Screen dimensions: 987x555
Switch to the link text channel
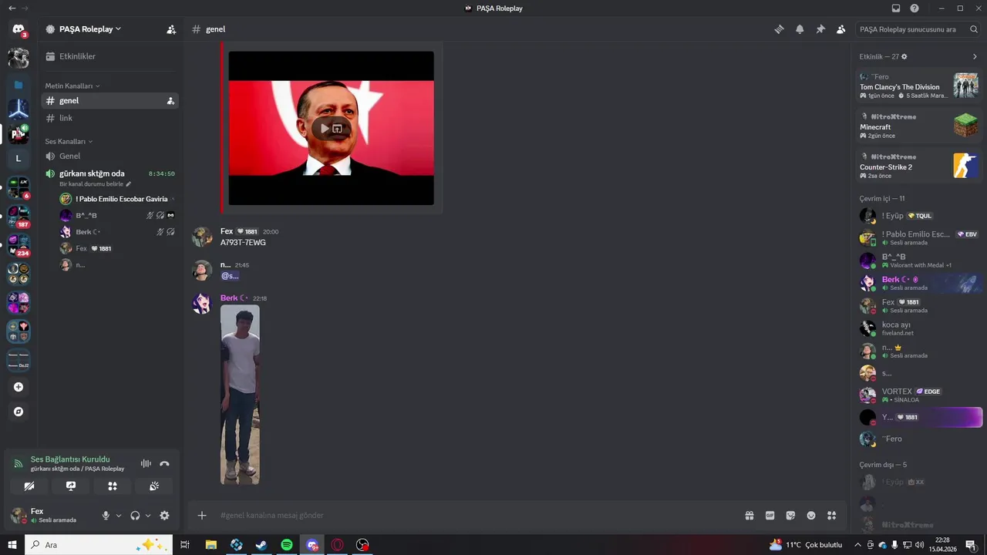109,118
